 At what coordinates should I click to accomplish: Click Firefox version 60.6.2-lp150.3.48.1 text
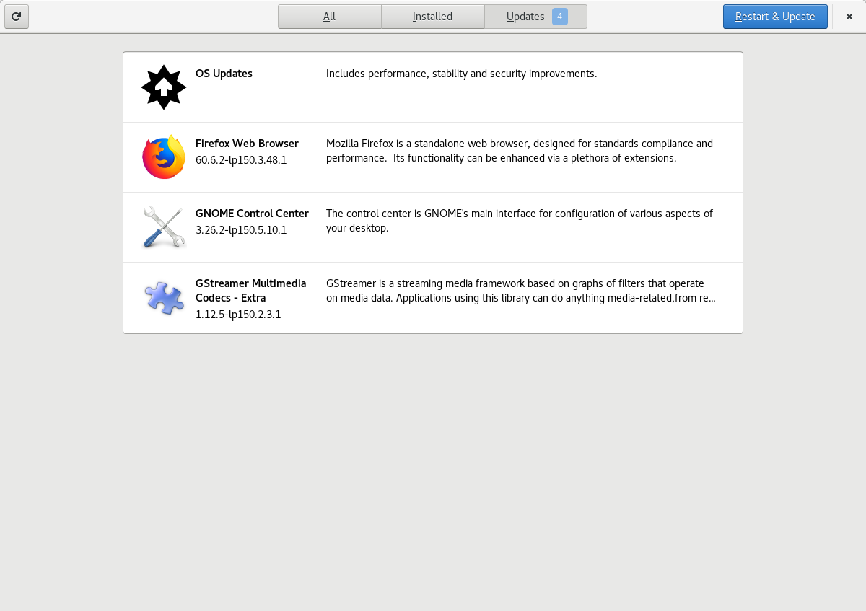pos(241,160)
